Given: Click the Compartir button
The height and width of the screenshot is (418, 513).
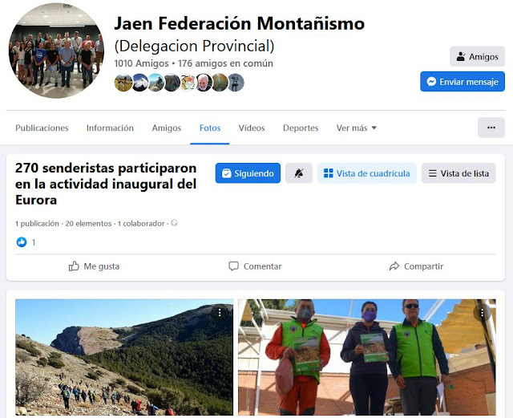Looking at the screenshot, I should [416, 266].
